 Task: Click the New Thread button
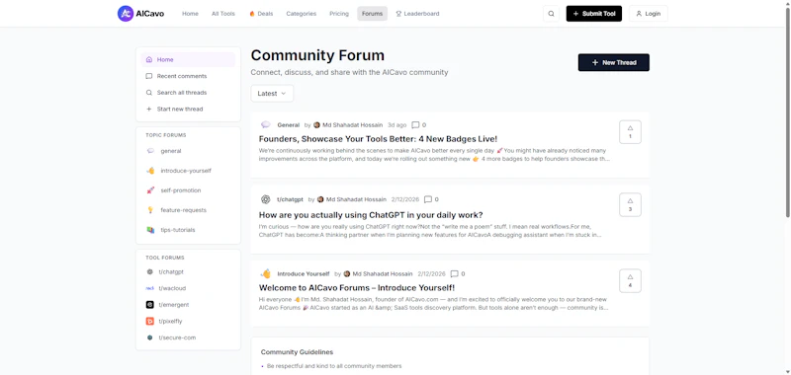coord(613,62)
